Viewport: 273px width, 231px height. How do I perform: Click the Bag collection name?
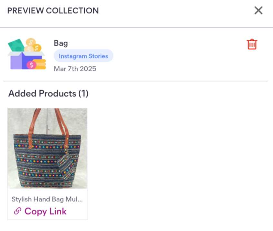coord(61,43)
